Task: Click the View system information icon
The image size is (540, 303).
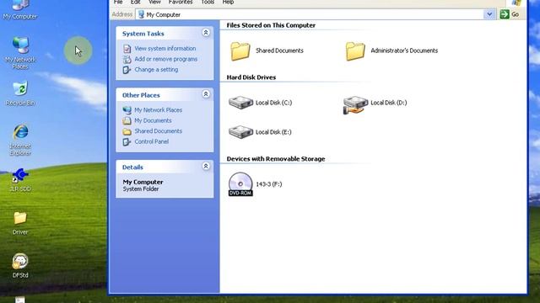Action: click(127, 49)
